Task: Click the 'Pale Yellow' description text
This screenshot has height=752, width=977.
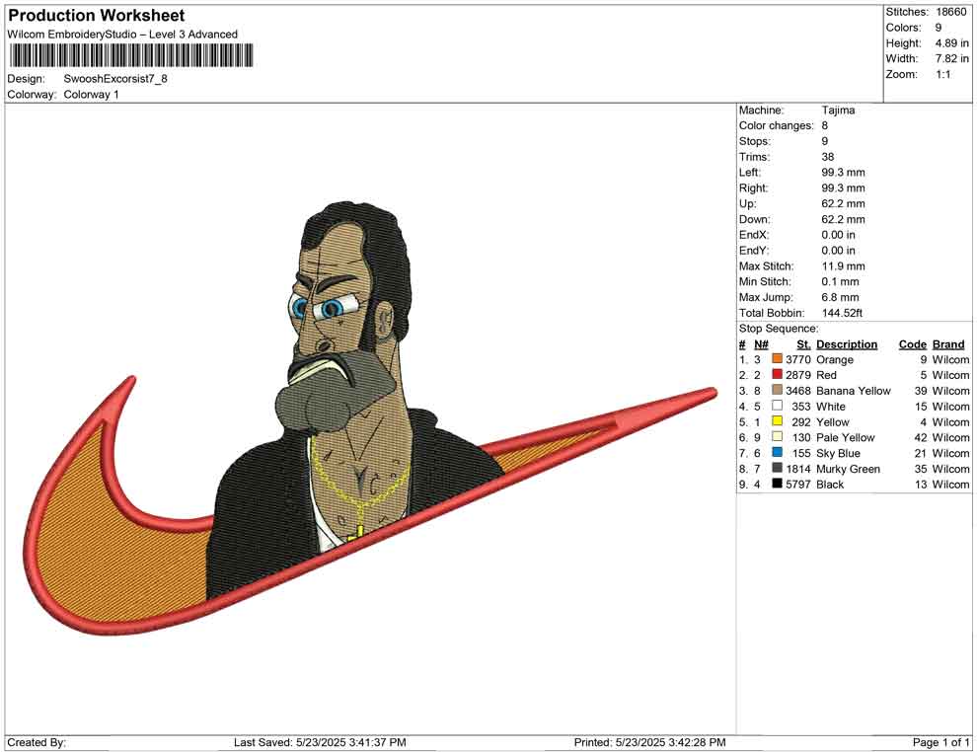Action: (846, 437)
